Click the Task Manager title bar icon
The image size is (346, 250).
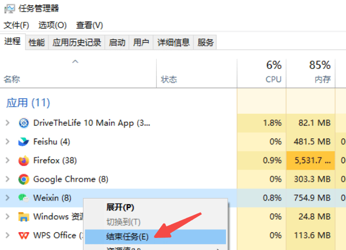pos(9,9)
